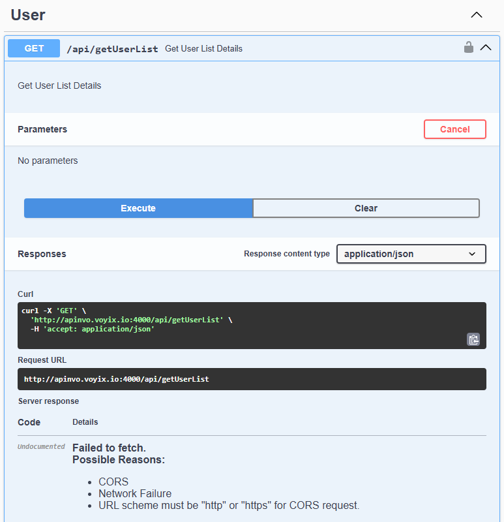Click the unlocked padlock authorization icon

coord(468,48)
